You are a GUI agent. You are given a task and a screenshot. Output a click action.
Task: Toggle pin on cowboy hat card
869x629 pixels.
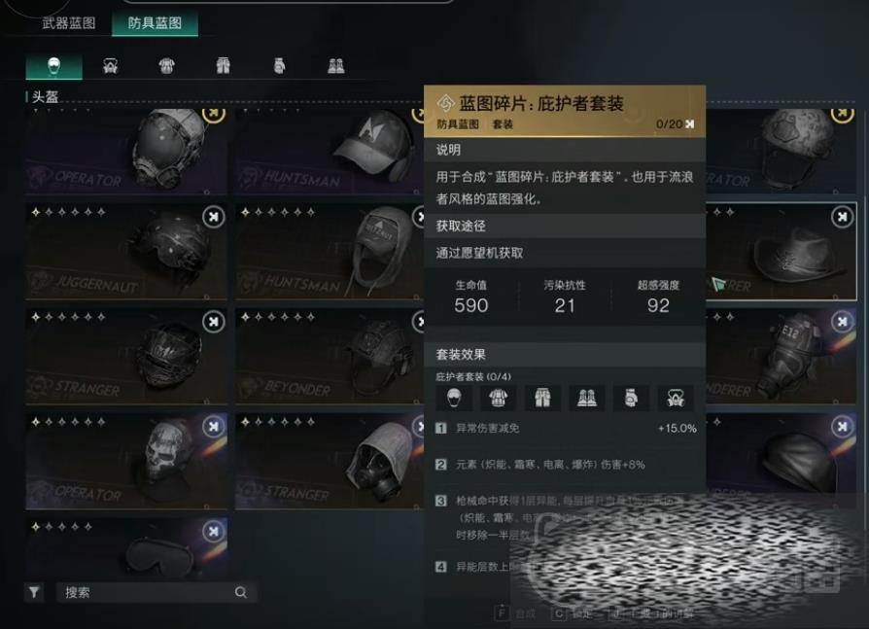(842, 217)
